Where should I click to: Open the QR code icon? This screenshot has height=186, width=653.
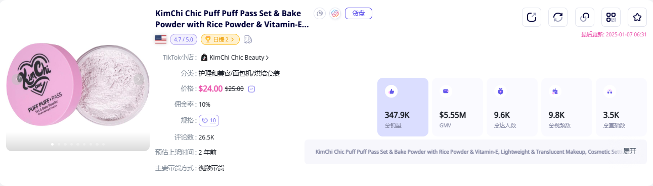tap(611, 17)
